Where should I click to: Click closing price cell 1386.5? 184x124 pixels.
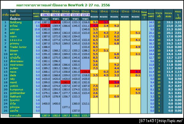pos(45,15)
